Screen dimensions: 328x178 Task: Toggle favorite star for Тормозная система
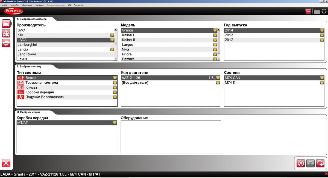point(115,83)
